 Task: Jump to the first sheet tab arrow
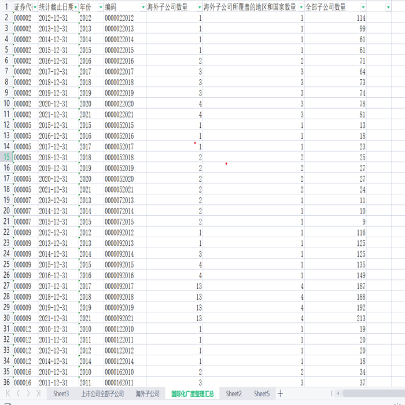tap(8, 393)
